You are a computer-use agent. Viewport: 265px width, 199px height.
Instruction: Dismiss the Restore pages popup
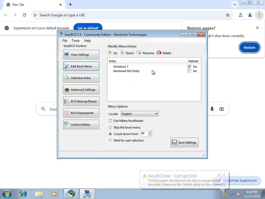point(257,28)
